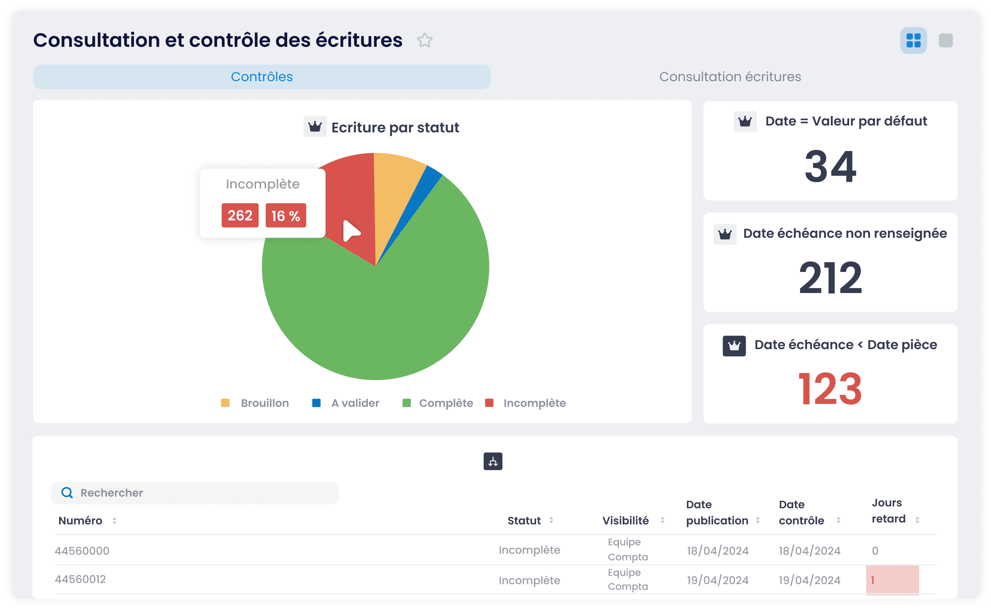Open the Consultation écritures tab
Screen dimensions: 991x610
pyautogui.click(x=730, y=77)
